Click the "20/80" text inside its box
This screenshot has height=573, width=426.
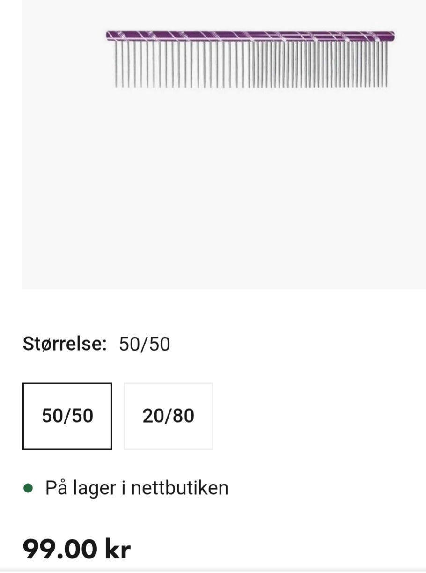[x=168, y=416]
